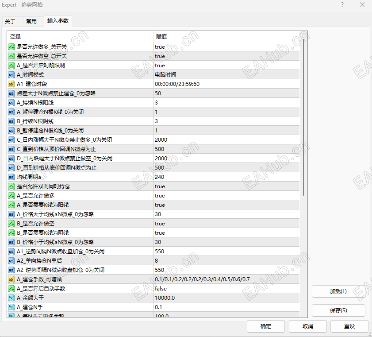Switch to the 关于 tab
372x337 pixels.
(x=10, y=21)
